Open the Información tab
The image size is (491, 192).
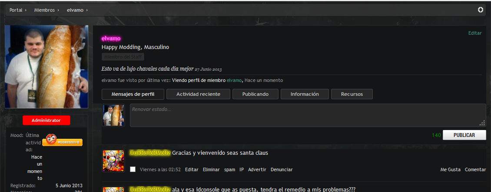click(304, 94)
